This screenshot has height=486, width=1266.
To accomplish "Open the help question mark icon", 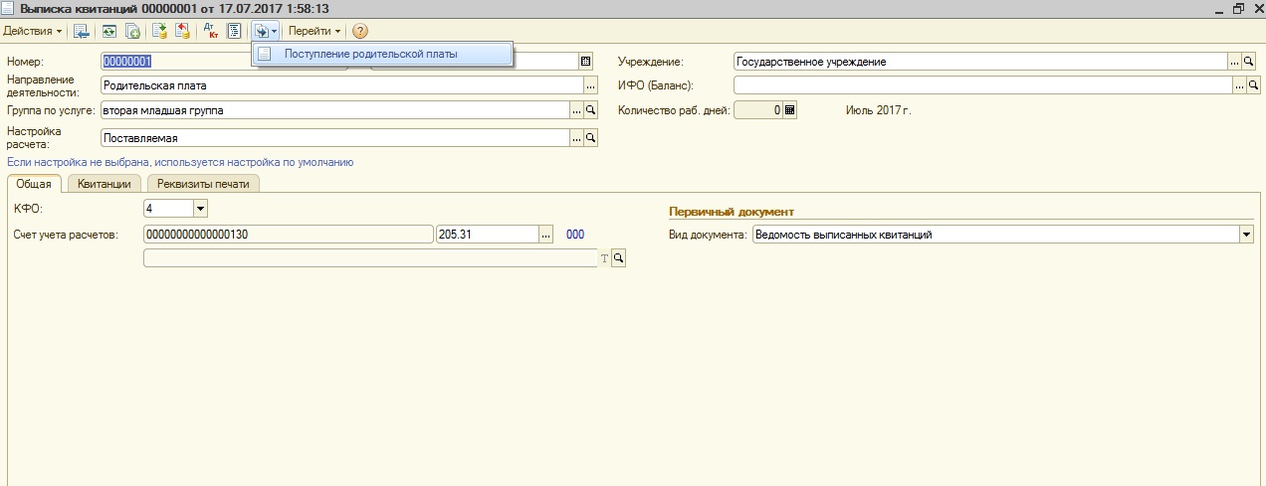I will click(x=360, y=31).
